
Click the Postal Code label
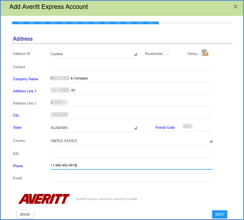coord(165,128)
